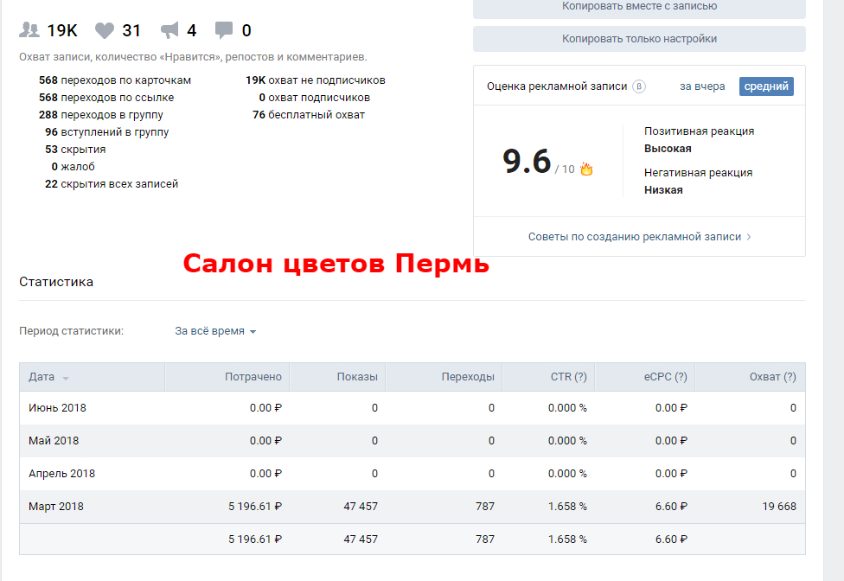Screen dimensions: 844x581
Task: Click the comments speech bubble icon
Action: pos(224,30)
